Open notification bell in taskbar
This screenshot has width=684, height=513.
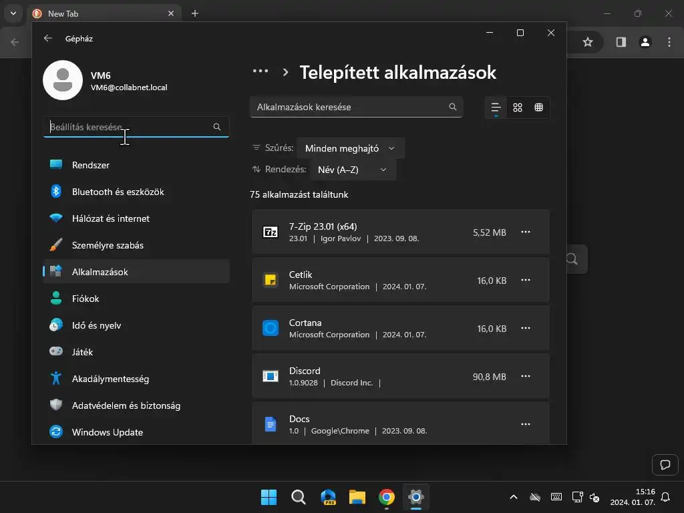point(666,497)
